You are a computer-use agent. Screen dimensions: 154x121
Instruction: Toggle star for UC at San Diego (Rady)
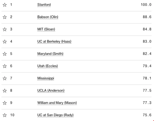5,115
